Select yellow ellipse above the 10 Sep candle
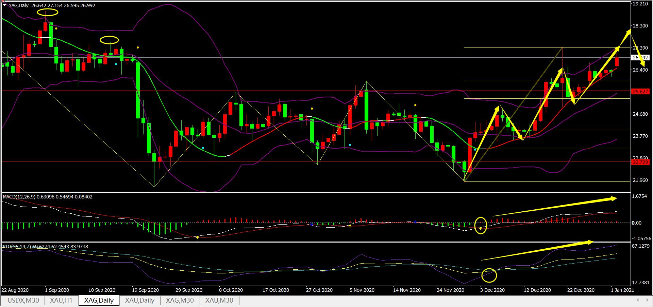653x307 pixels. click(109, 40)
